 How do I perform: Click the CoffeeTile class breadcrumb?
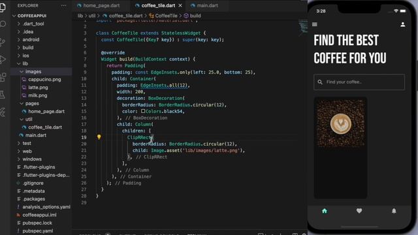[163, 16]
